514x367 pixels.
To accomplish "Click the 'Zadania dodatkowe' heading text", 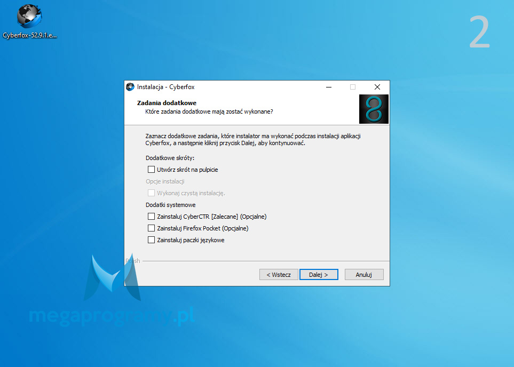I will click(167, 103).
